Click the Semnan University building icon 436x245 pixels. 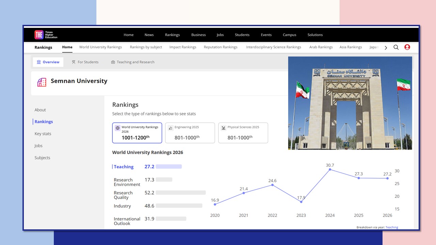[42, 82]
